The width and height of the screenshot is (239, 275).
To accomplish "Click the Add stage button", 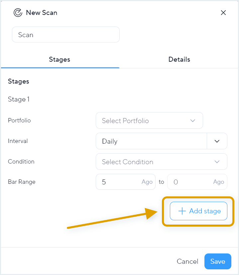I will 198,211.
